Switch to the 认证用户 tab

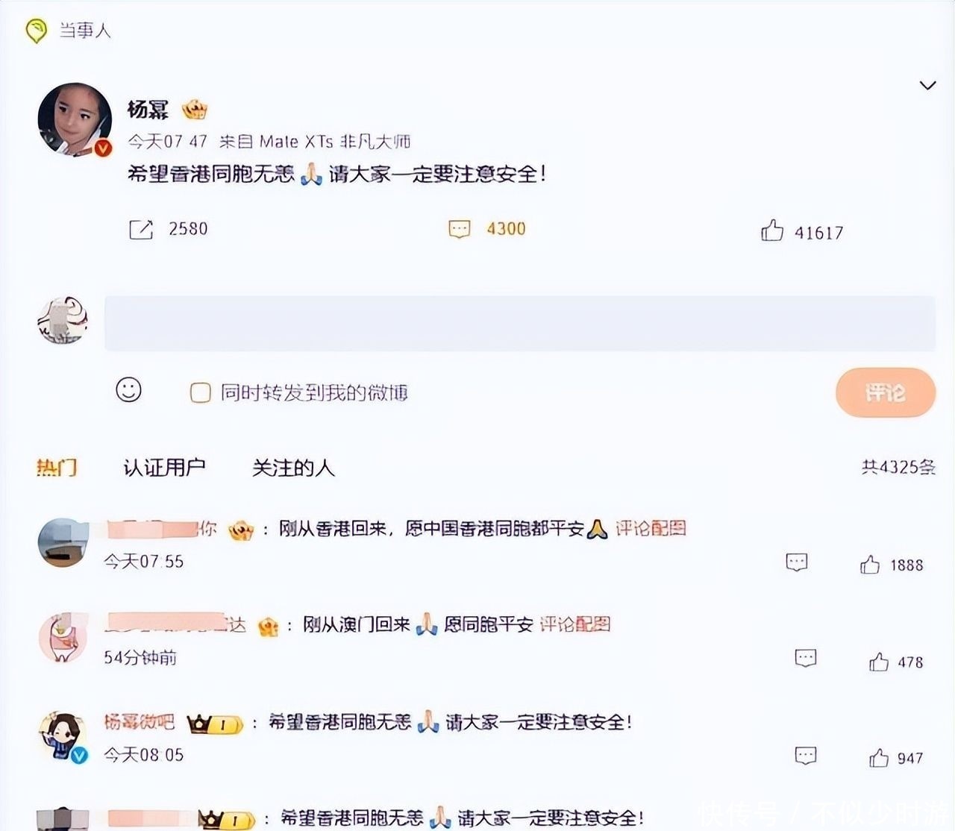[164, 468]
